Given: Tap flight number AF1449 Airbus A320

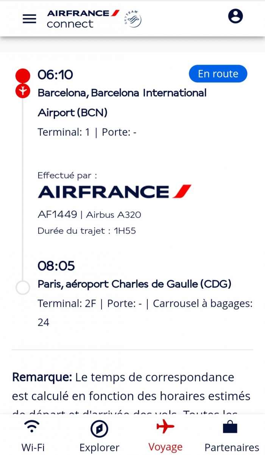Looking at the screenshot, I should point(89,215).
